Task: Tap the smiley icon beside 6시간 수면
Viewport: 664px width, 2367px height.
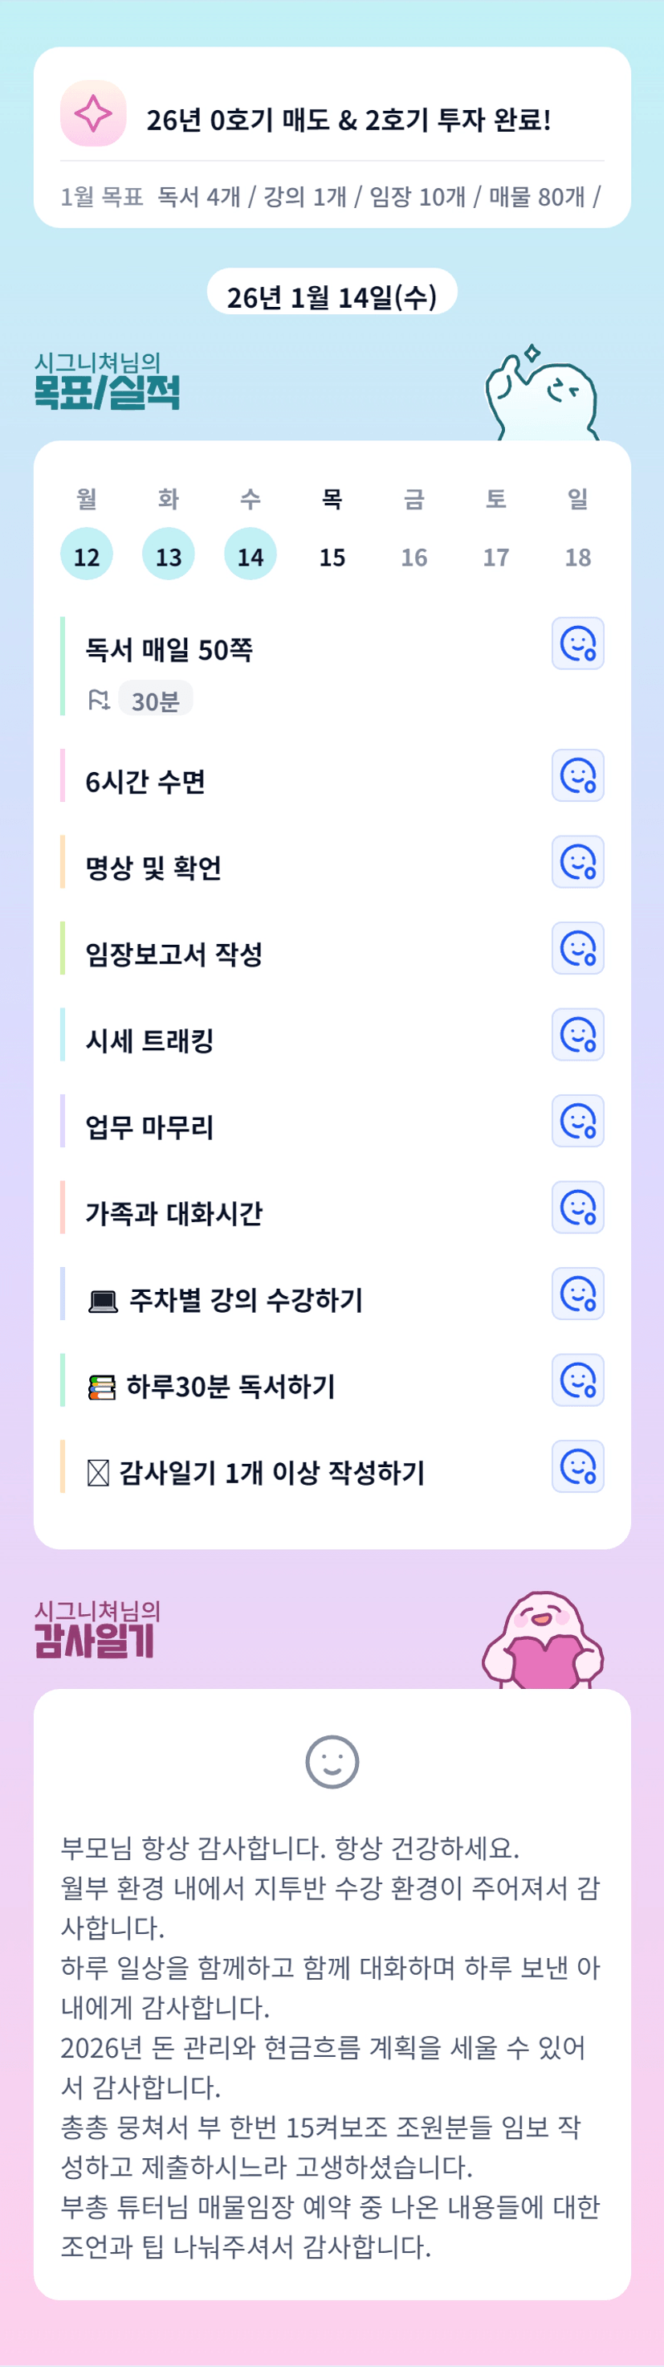Action: (577, 775)
